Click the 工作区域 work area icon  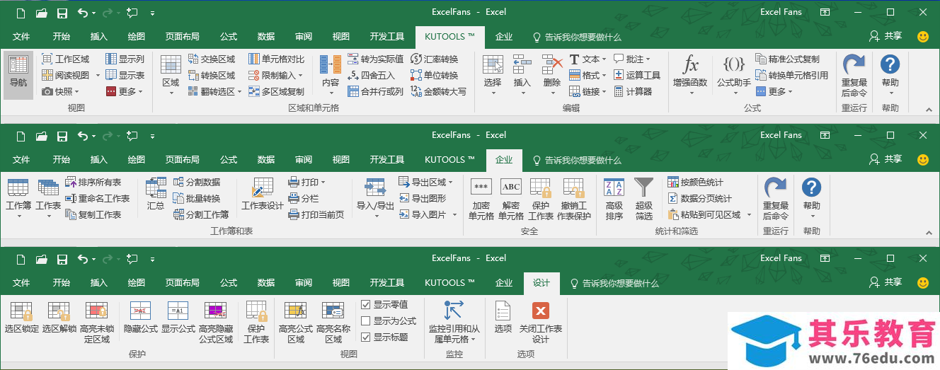coord(47,59)
